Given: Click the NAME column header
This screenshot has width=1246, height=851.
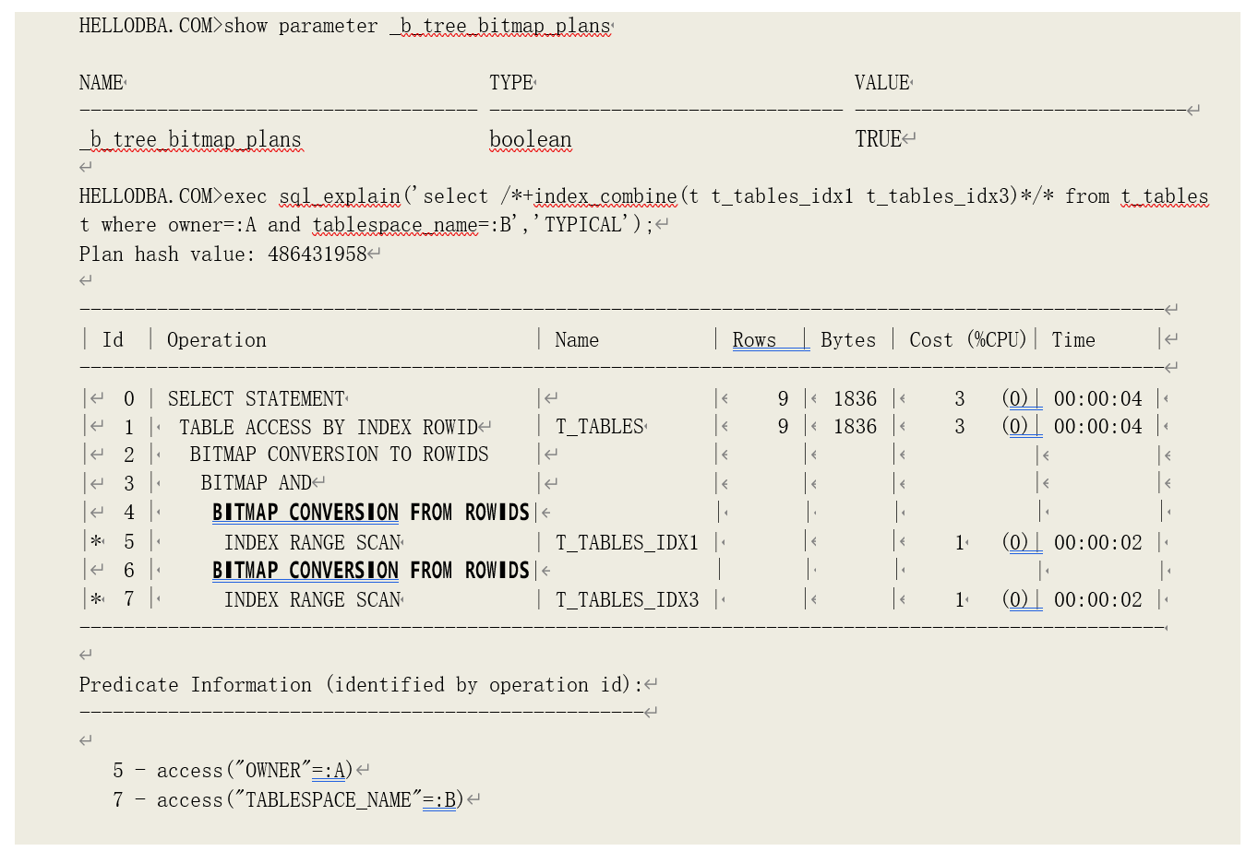Looking at the screenshot, I should pyautogui.click(x=102, y=83).
